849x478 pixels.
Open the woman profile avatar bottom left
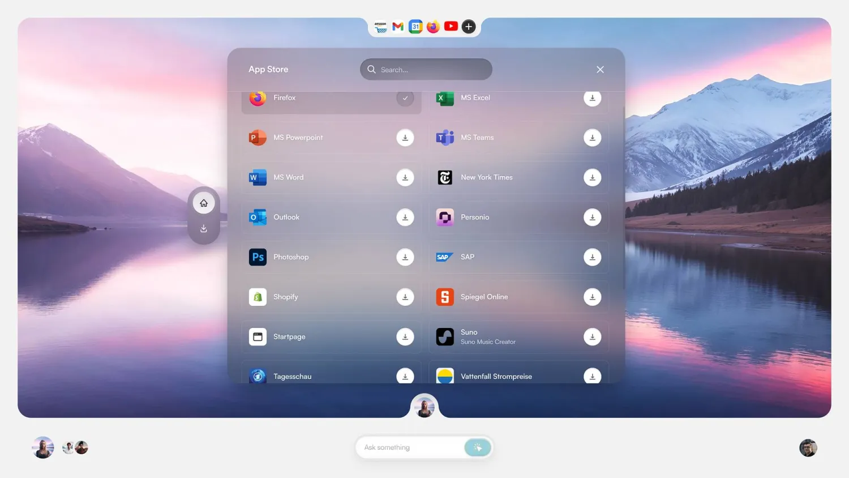[x=43, y=447]
